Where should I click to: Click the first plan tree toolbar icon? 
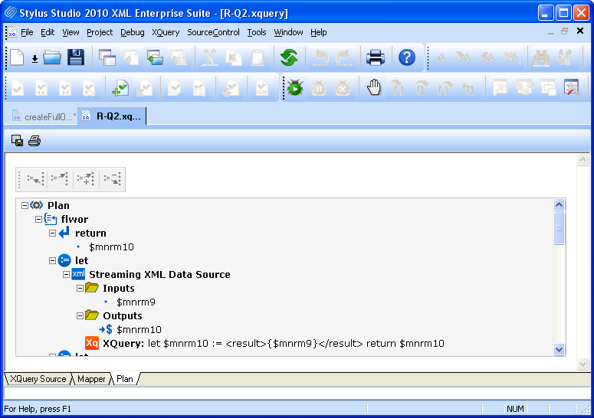click(35, 179)
